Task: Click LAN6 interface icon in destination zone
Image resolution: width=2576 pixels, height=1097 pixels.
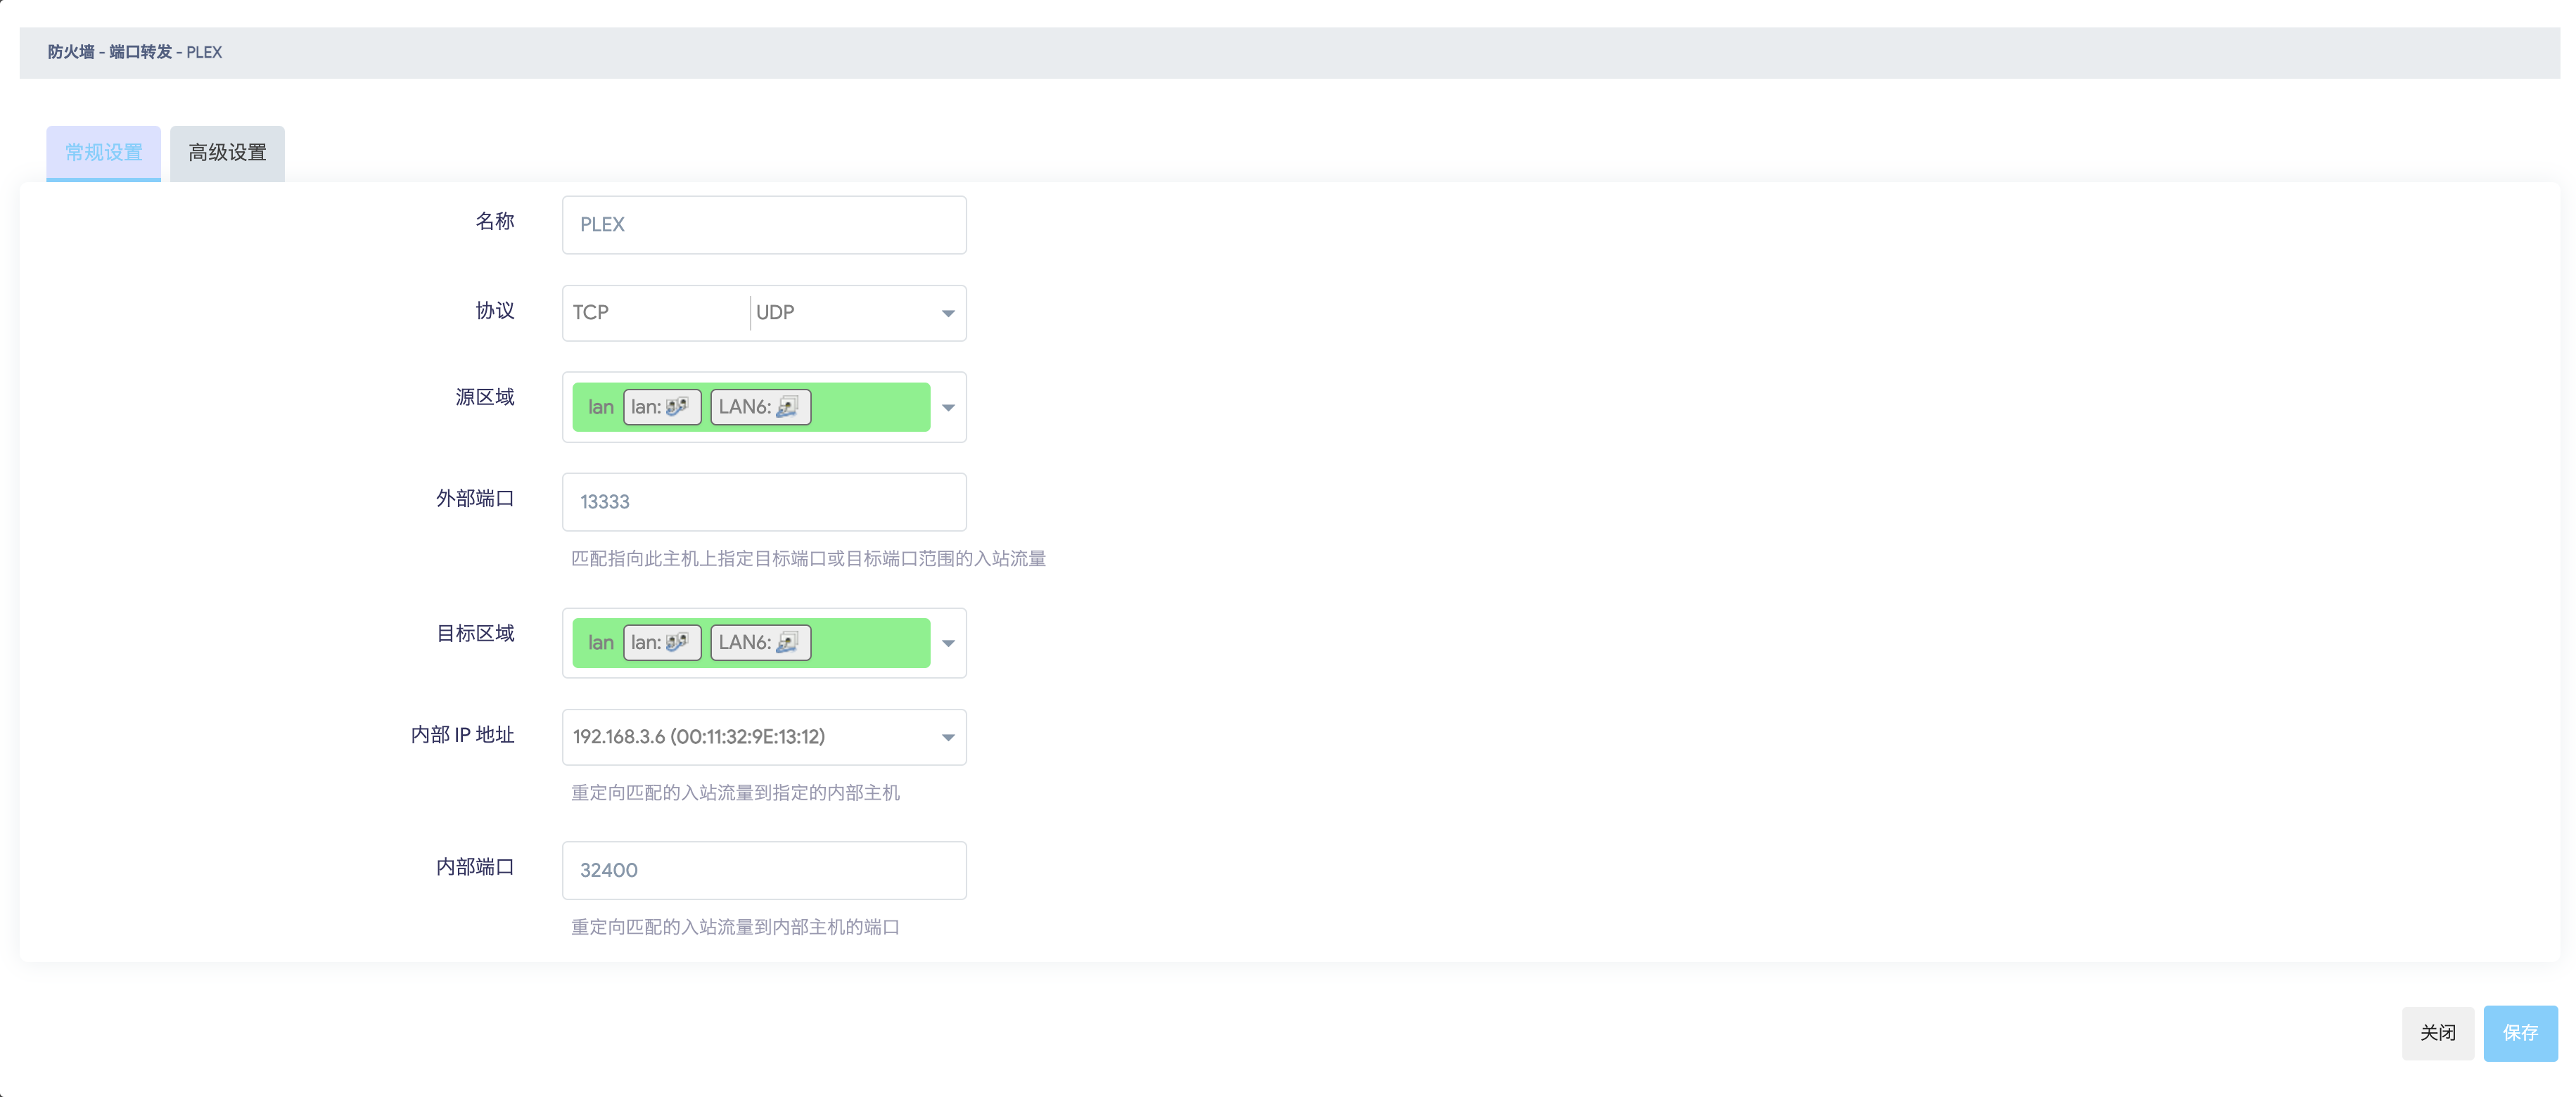Action: pyautogui.click(x=787, y=642)
